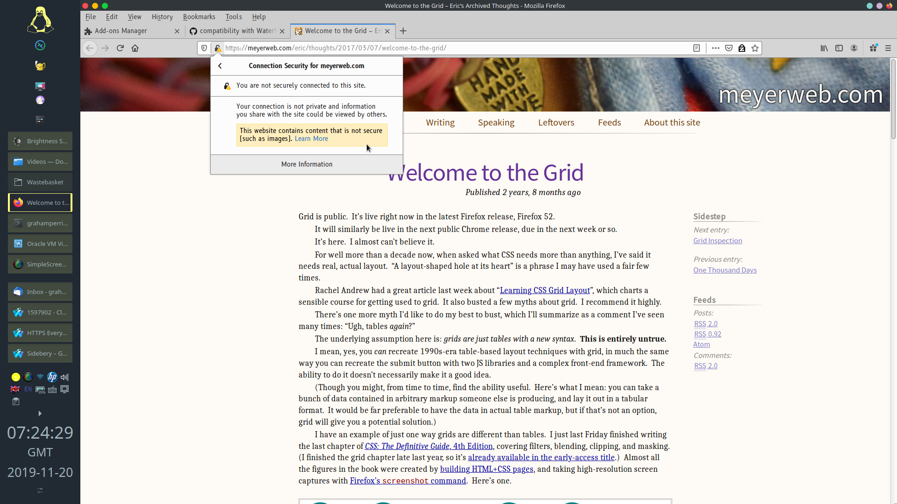Click the address bar URL field

(x=456, y=48)
